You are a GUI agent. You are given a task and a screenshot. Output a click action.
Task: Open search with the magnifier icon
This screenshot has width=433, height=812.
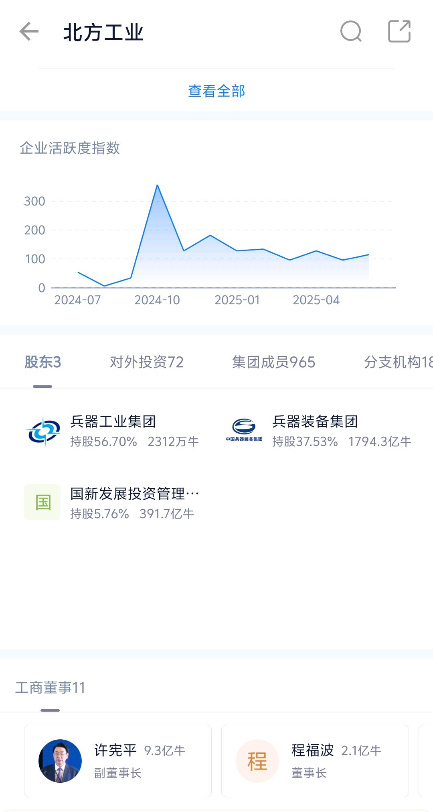[351, 31]
